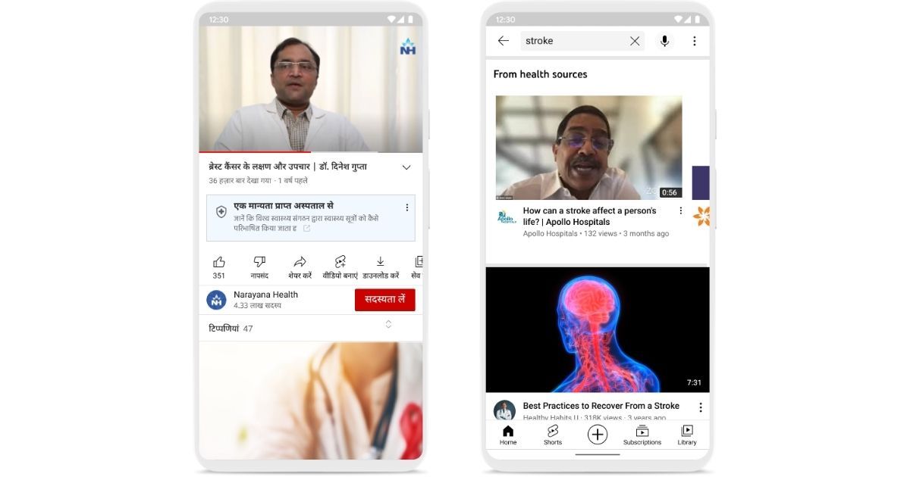Play the Apollo Hospitals stroke video thumbnail
Image resolution: width=910 pixels, height=477 pixels.
[x=588, y=148]
